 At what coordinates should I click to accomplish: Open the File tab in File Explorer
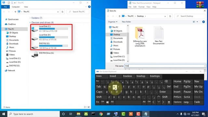6,7
